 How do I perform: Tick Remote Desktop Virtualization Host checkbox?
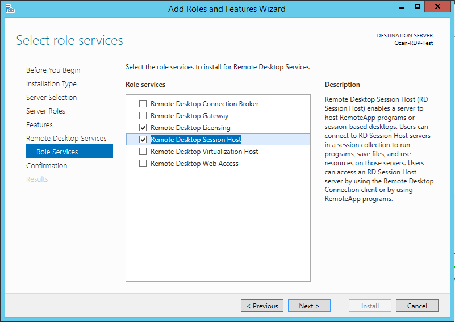(x=143, y=152)
